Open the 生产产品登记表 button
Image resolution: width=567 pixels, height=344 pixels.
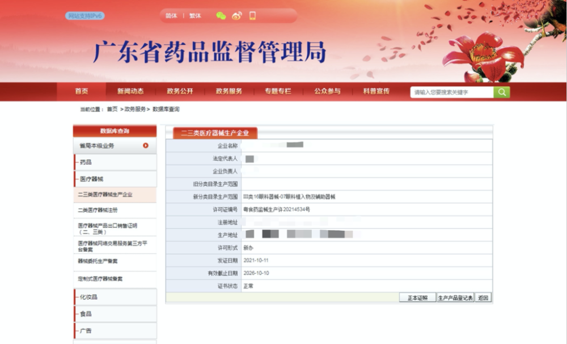[455, 298]
